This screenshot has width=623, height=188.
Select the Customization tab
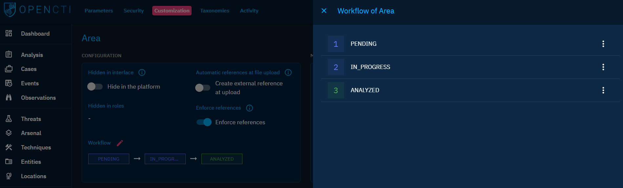click(x=172, y=10)
